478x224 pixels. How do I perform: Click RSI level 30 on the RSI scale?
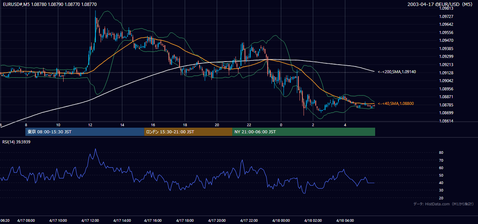(x=441, y=190)
